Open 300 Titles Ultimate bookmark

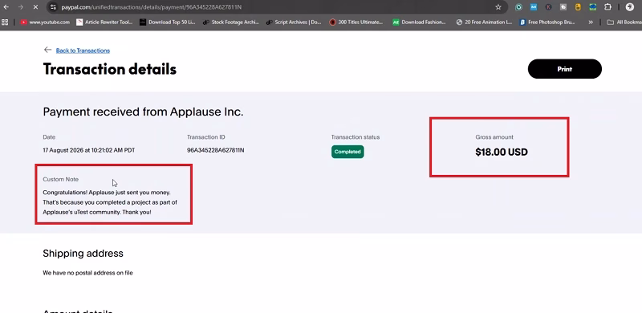pos(356,22)
